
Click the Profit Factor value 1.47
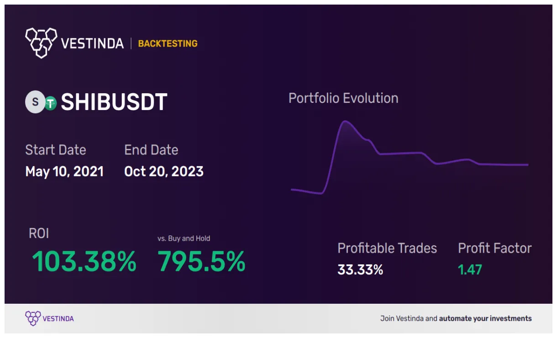pos(470,270)
